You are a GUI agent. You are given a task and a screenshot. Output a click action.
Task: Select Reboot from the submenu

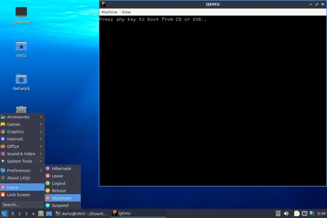[63, 191]
